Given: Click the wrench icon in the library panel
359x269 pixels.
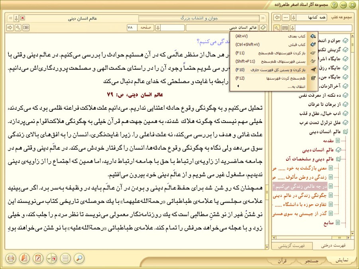Looking at the screenshot, I should (x=277, y=28).
